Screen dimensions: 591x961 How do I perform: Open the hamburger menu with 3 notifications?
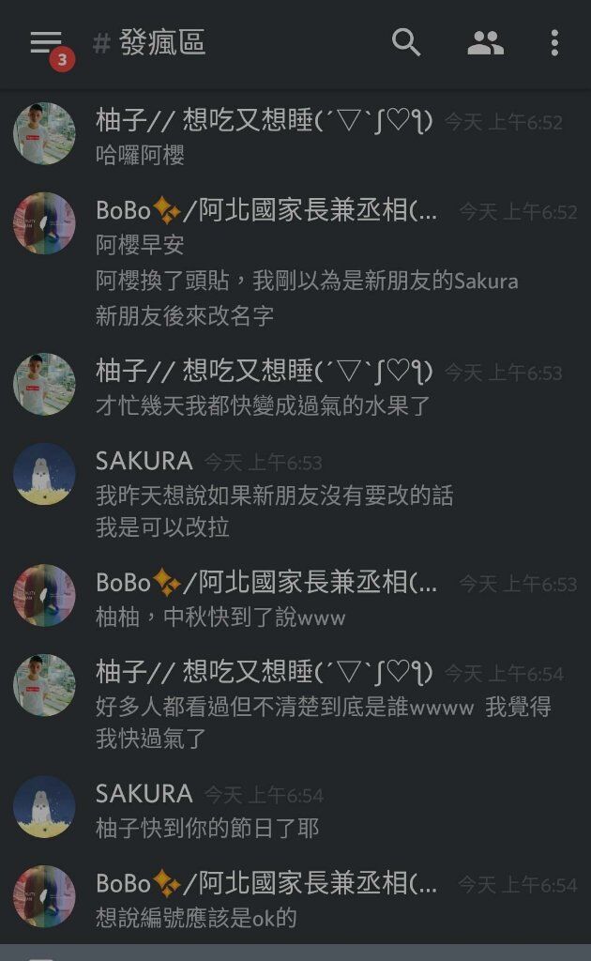click(48, 45)
